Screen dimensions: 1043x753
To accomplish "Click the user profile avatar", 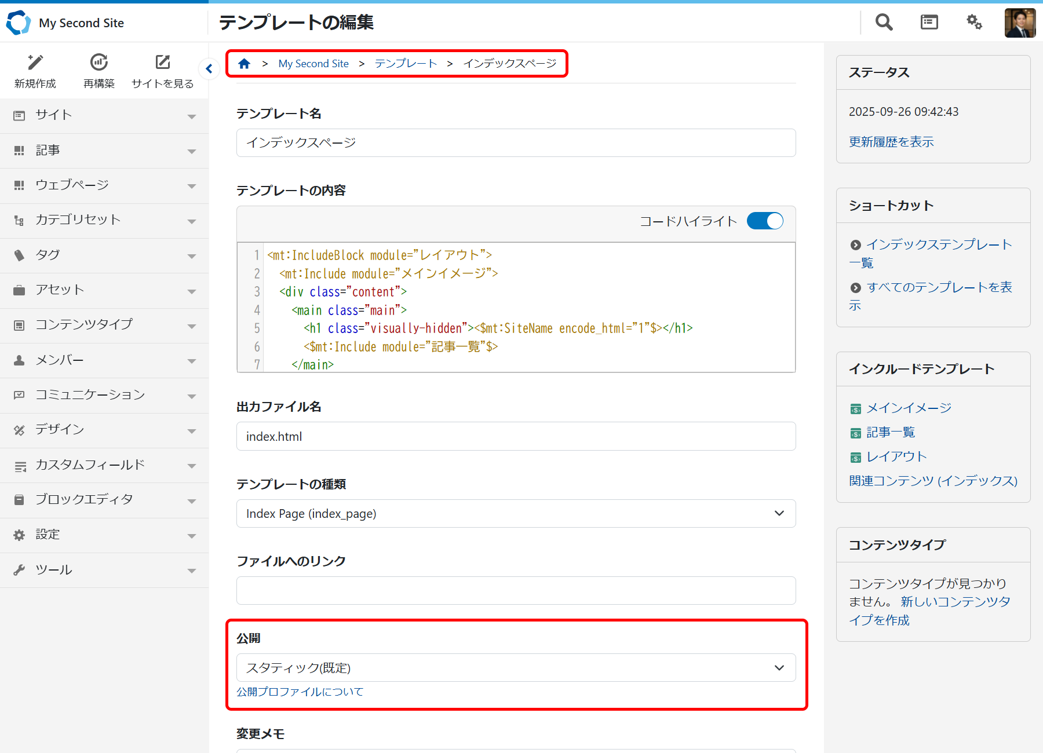I will 1020,23.
